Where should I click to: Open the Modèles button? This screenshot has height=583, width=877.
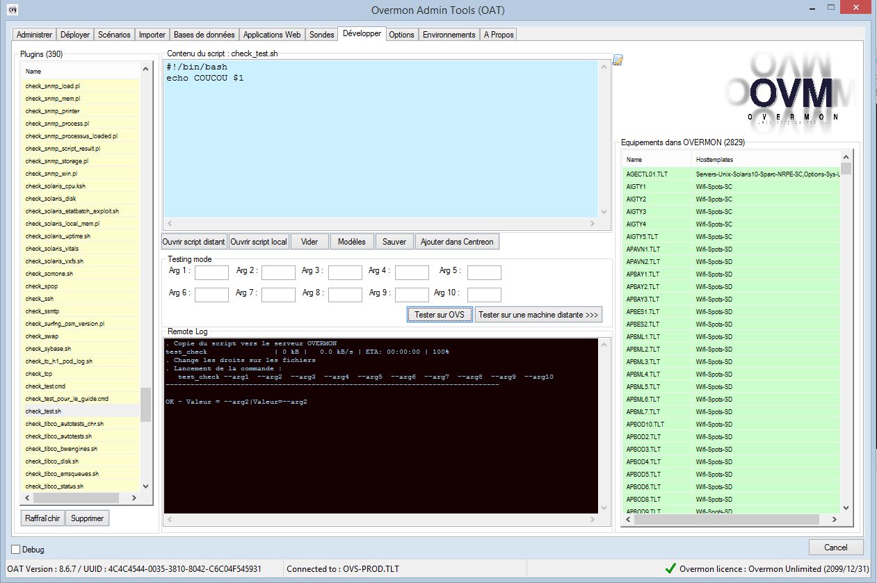(351, 242)
